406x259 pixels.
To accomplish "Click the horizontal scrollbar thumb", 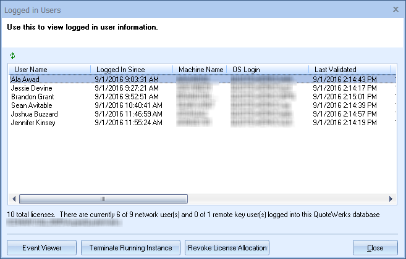I will pos(103,199).
